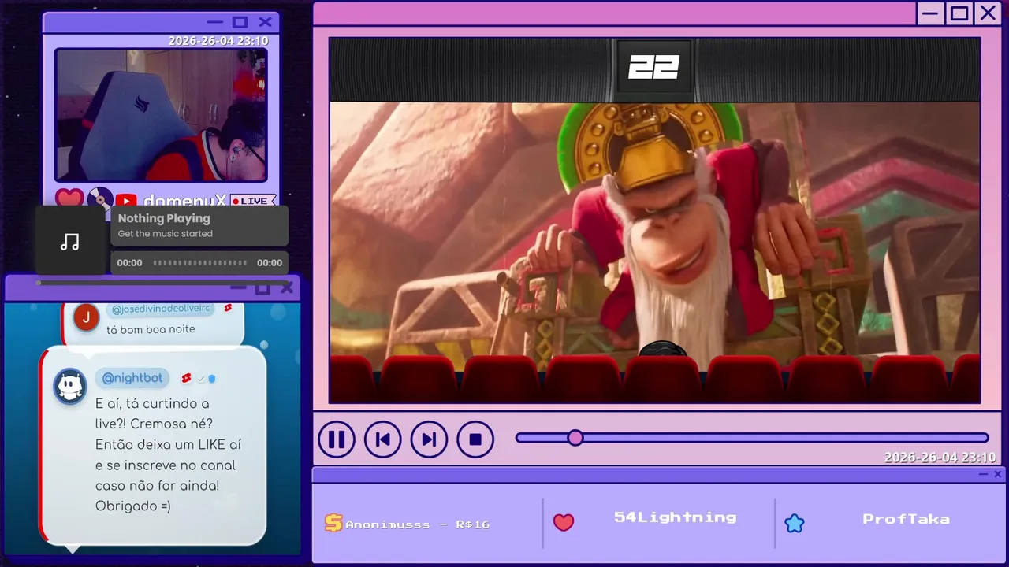Viewport: 1009px width, 567px height.
Task: Pause the video with the pause button
Action: pos(337,439)
